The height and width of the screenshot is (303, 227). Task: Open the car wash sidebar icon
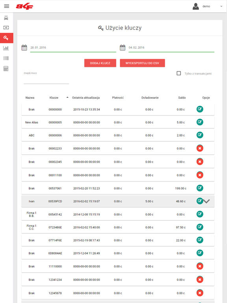(6, 18)
